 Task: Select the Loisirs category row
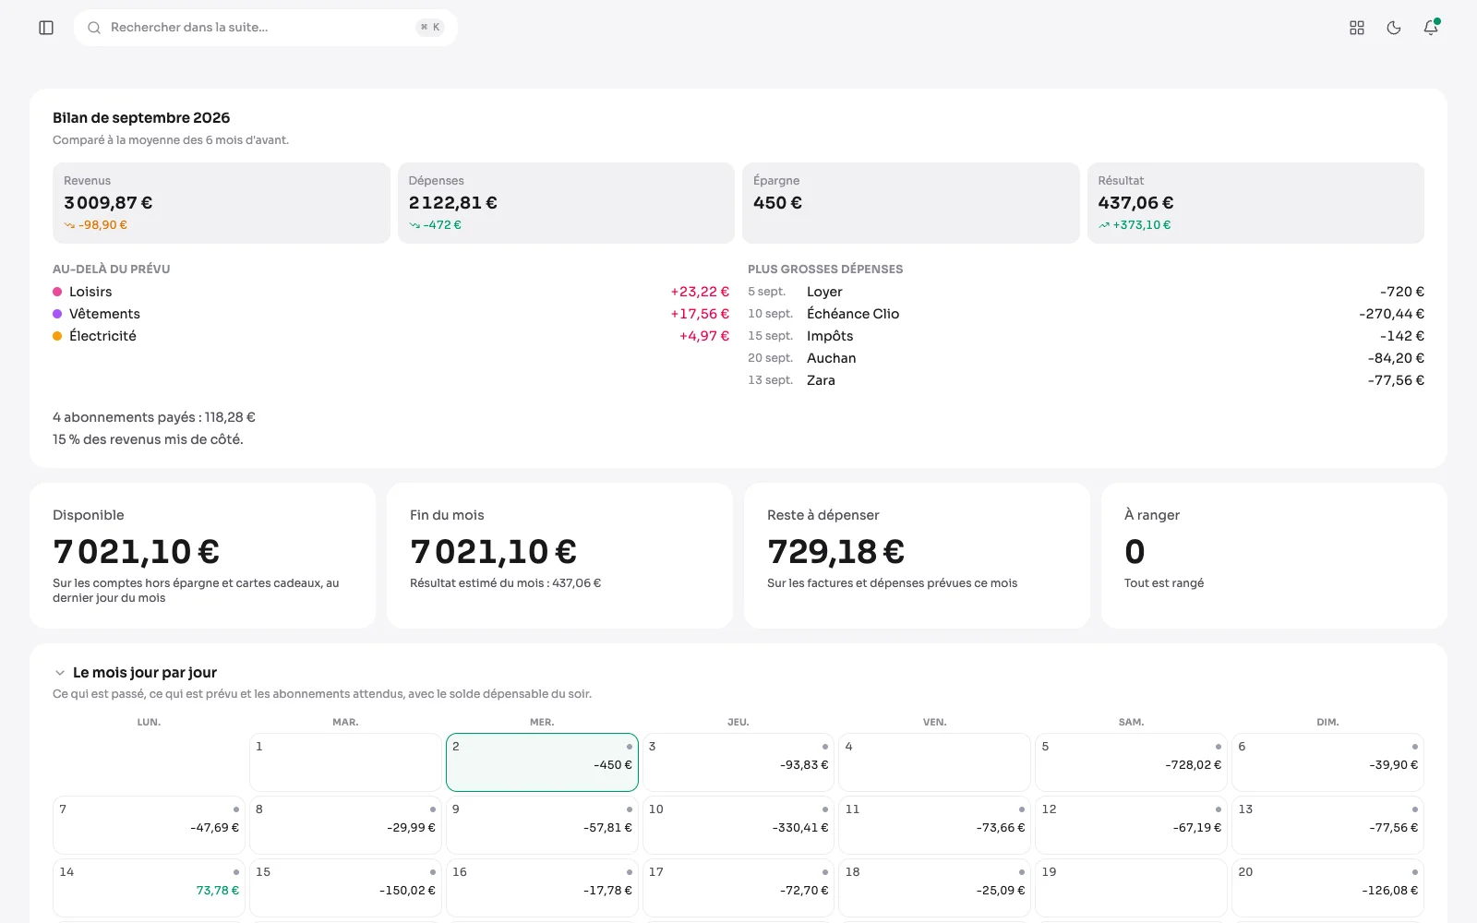click(x=390, y=292)
